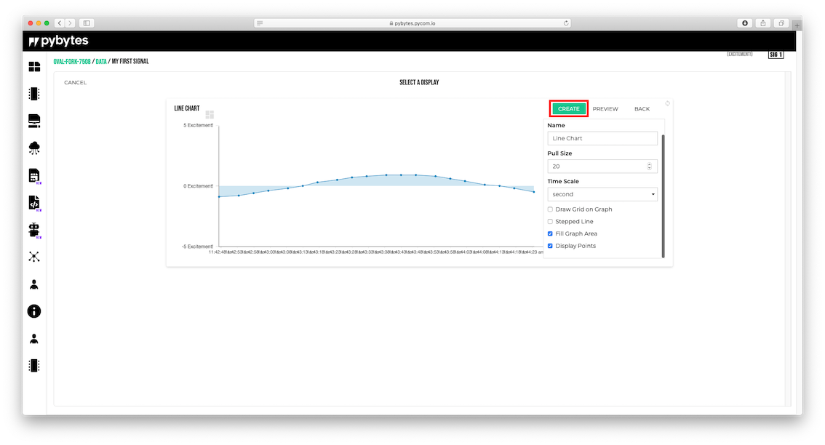Open the server device icon in sidebar

[x=34, y=121]
